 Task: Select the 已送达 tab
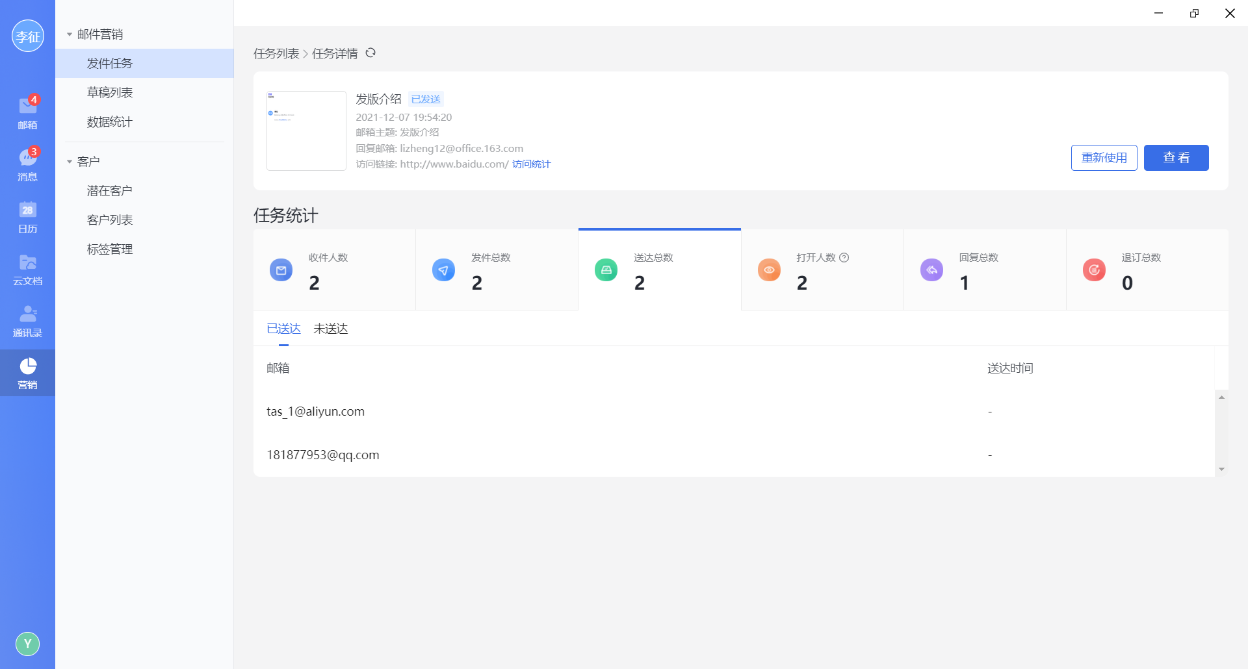click(x=283, y=329)
